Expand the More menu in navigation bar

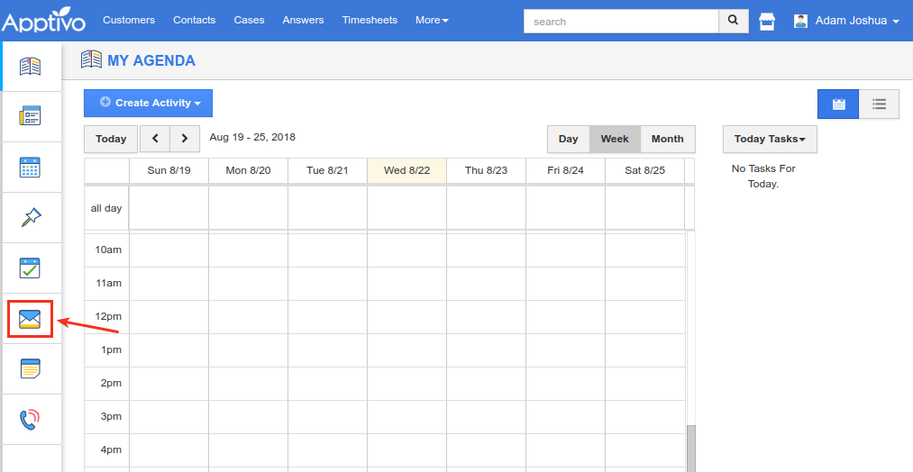pos(432,20)
